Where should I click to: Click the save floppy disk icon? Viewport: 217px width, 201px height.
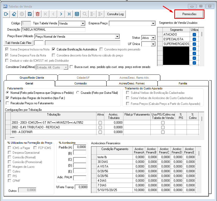pos(30,14)
